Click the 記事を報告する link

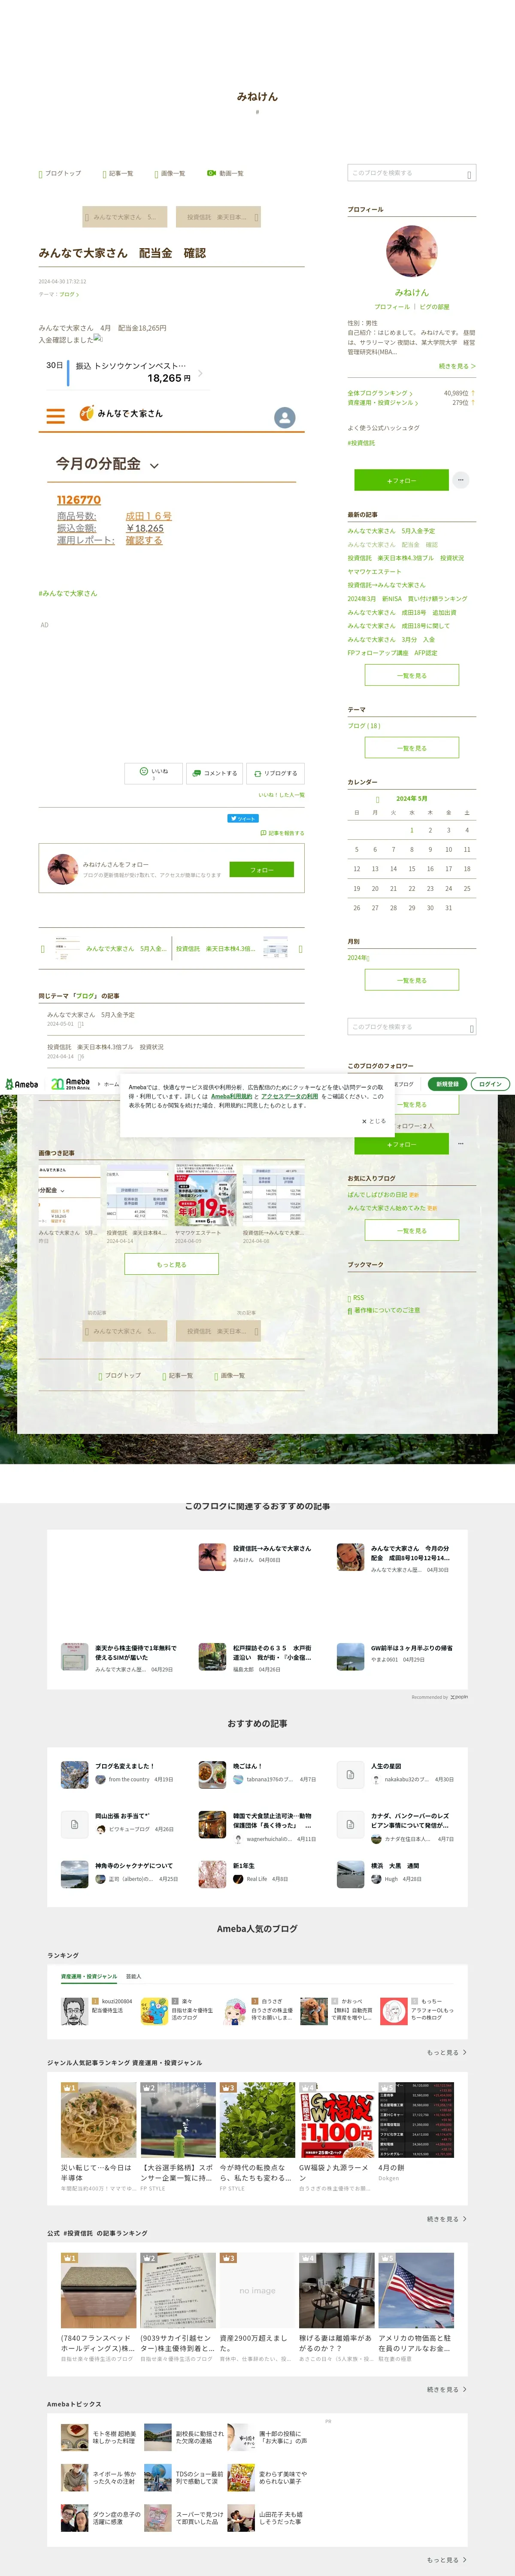click(x=282, y=833)
